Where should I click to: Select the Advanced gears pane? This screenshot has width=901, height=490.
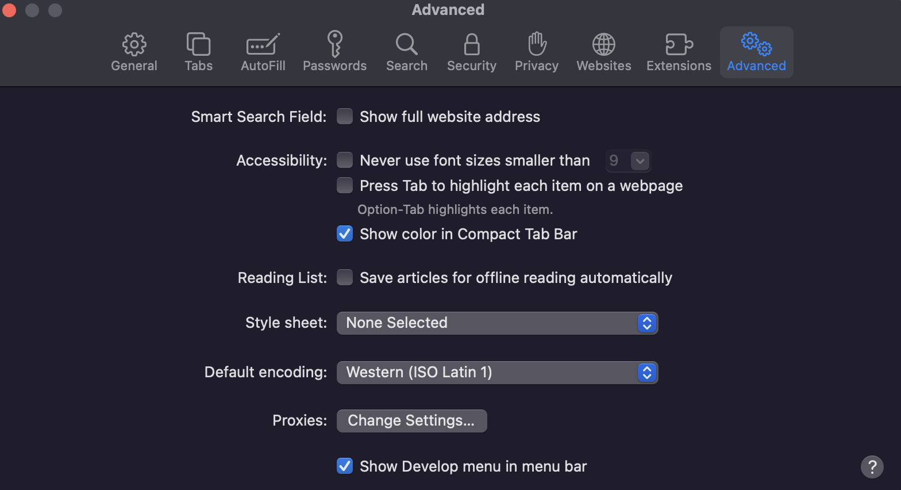756,52
